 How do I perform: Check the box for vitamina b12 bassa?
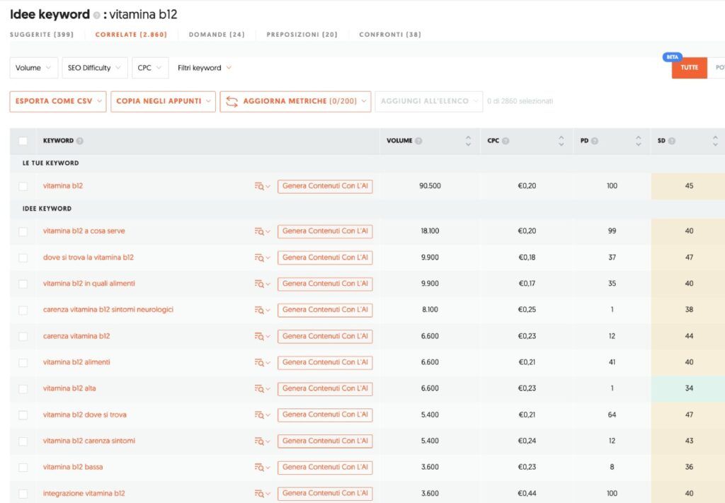click(x=23, y=468)
